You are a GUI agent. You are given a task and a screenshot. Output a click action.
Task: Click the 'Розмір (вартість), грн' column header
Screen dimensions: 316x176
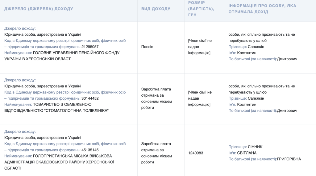pyautogui.click(x=201, y=9)
